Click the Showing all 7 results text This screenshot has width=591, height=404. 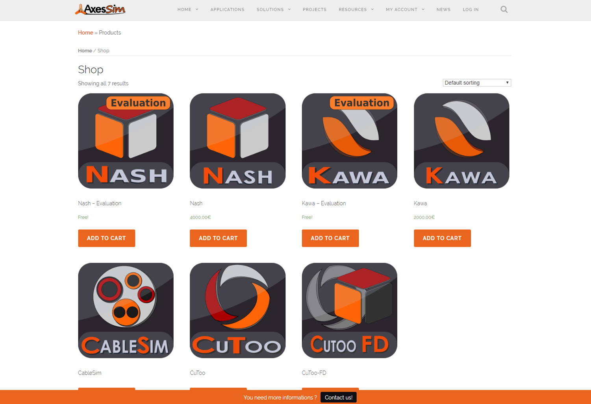tap(103, 83)
